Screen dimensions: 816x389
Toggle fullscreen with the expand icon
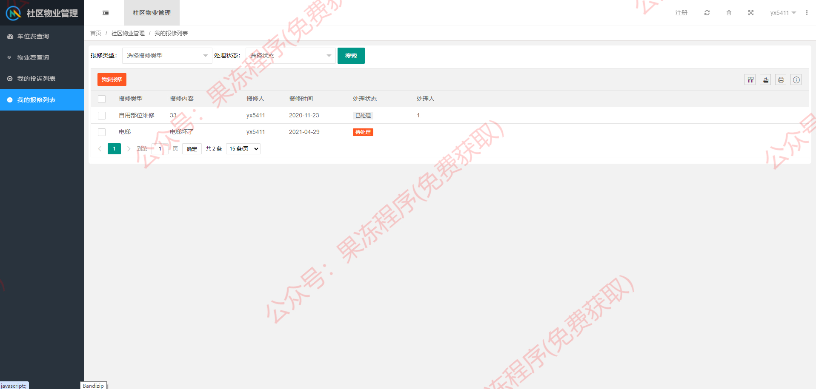pos(751,13)
